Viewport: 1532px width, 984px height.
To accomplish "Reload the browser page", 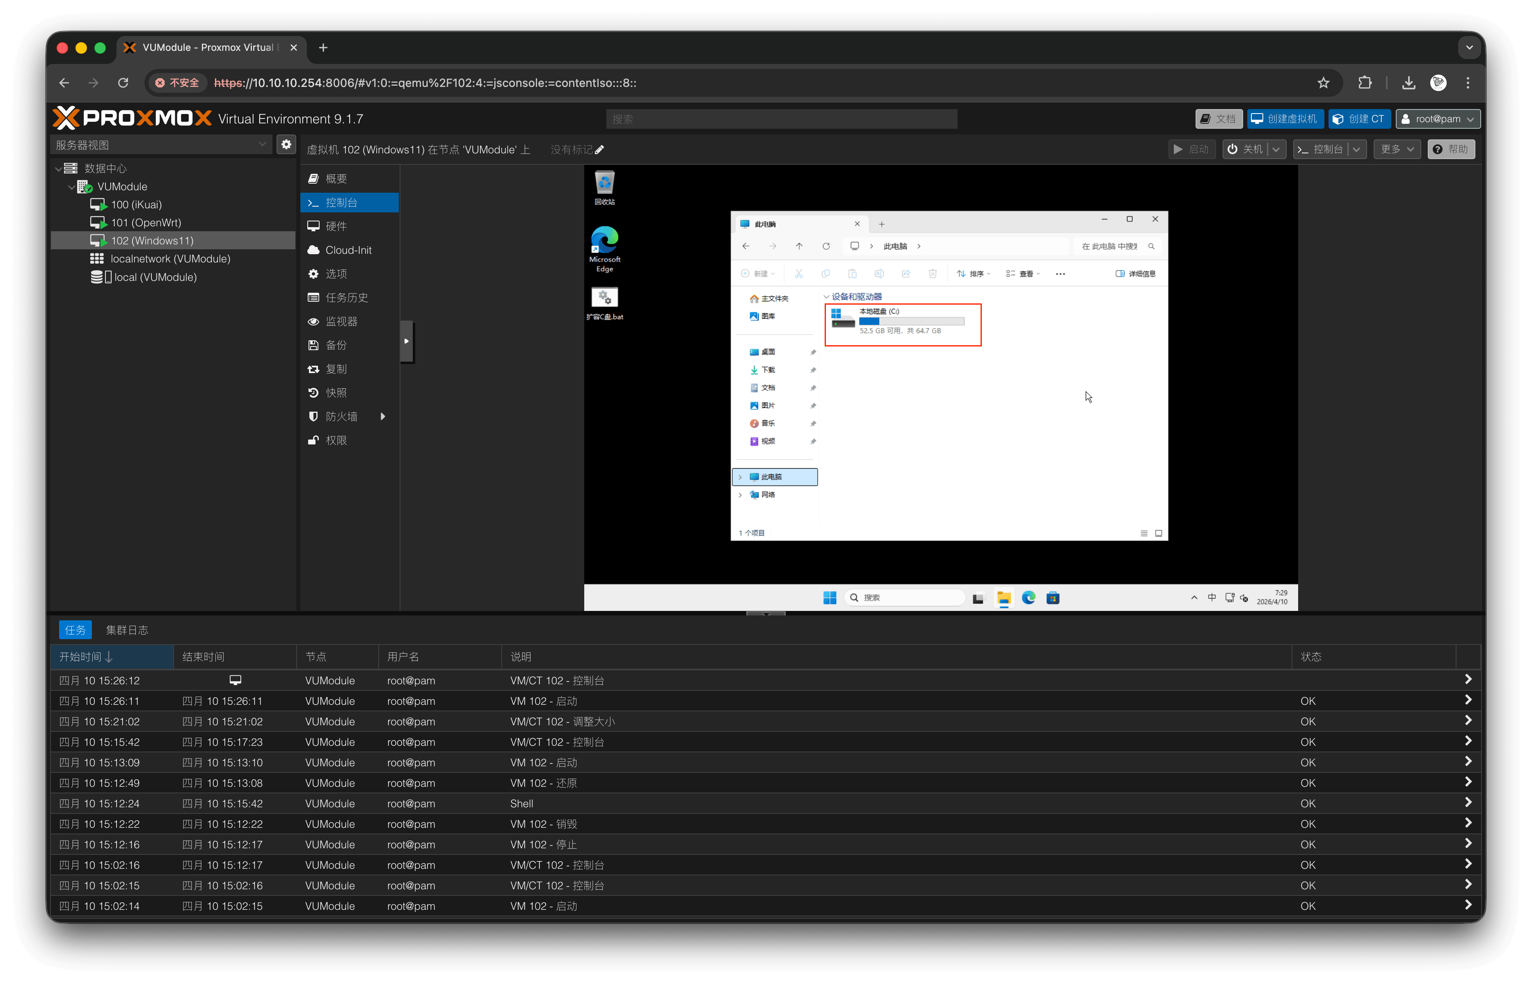I will pyautogui.click(x=123, y=82).
